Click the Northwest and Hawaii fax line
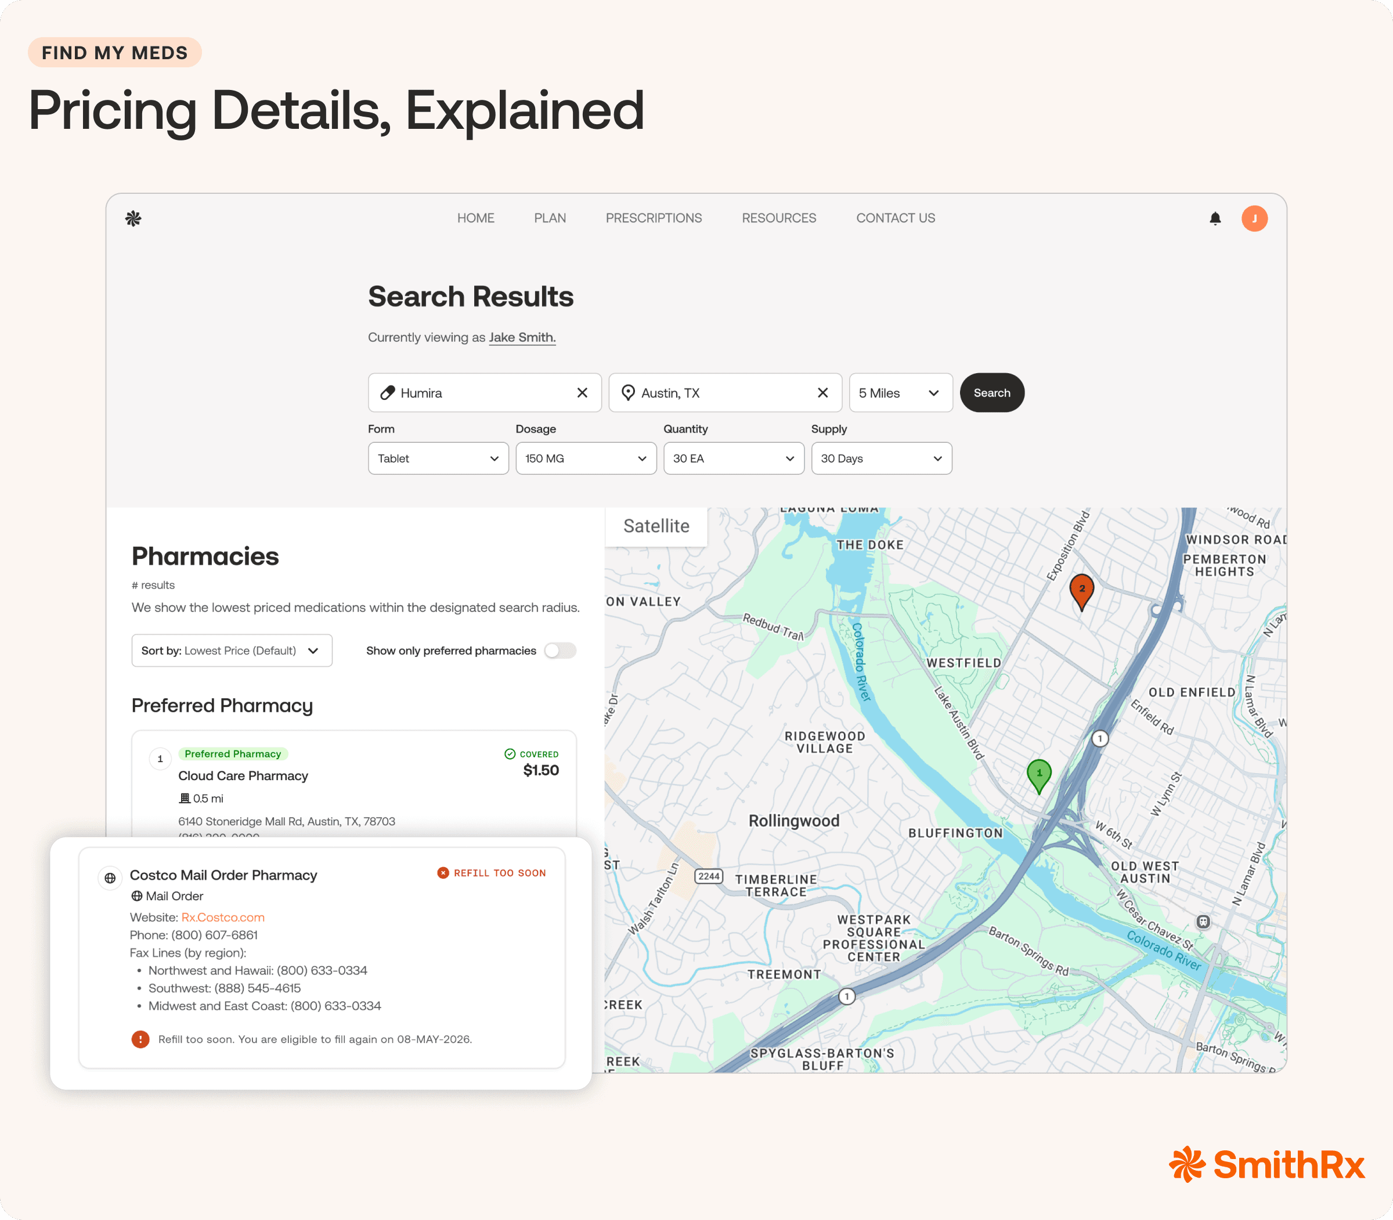 pyautogui.click(x=258, y=971)
